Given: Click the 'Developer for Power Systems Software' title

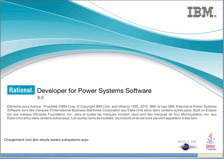Looking at the screenshot, I should 94,91.
